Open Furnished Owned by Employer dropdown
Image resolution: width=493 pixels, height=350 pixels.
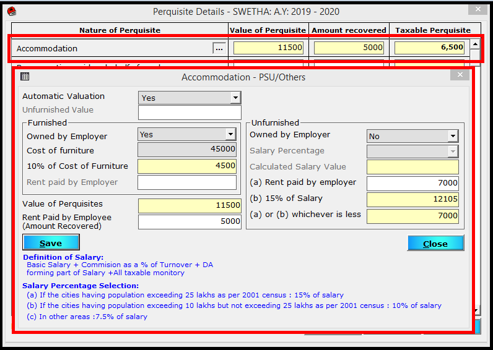[x=230, y=134]
